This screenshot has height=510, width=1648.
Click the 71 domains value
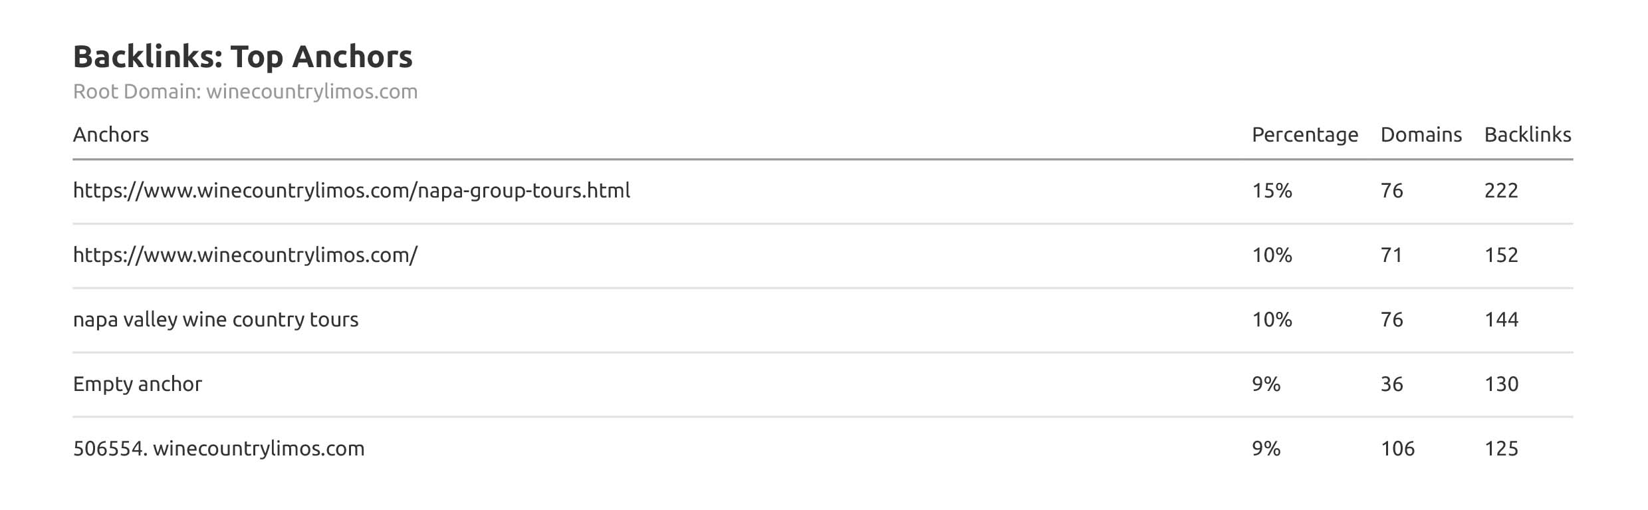(x=1391, y=255)
